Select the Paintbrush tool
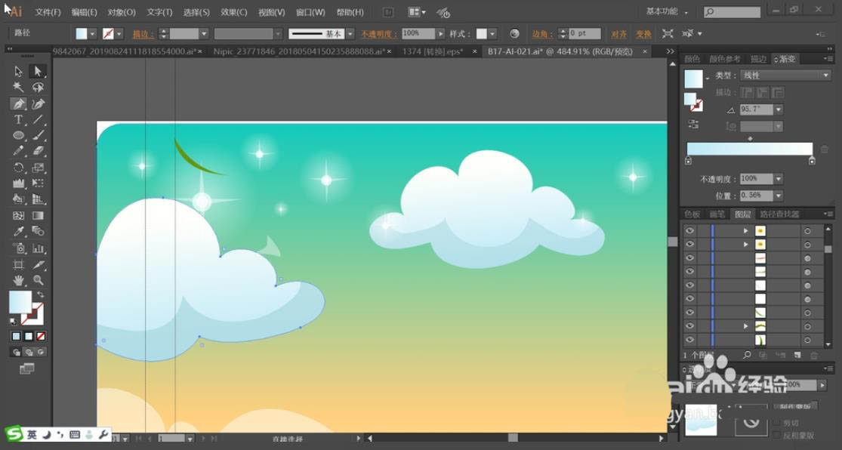Viewport: 842px width, 450px height. [x=38, y=135]
